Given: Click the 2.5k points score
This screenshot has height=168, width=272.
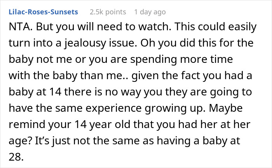Looking at the screenshot, I should 108,12.
